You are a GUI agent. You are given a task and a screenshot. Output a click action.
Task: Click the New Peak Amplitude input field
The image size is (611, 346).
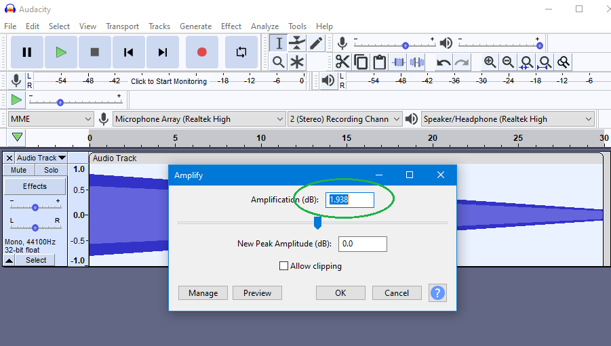coord(362,244)
